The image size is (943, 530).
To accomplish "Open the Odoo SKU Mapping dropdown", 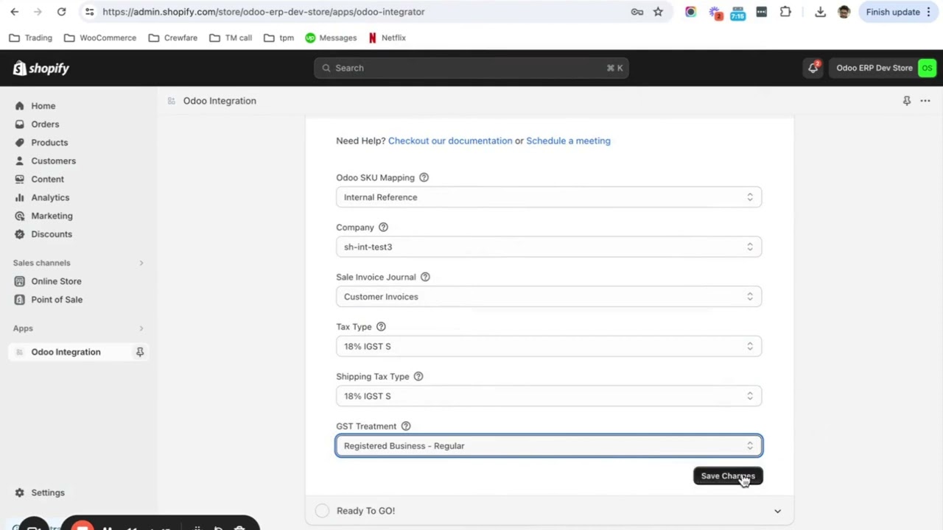I will pyautogui.click(x=549, y=197).
